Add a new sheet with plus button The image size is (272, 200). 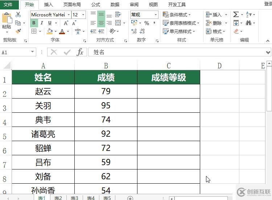(x=130, y=198)
